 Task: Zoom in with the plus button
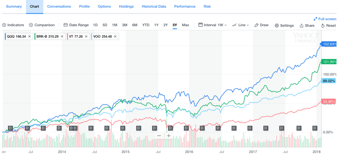click(168, 136)
